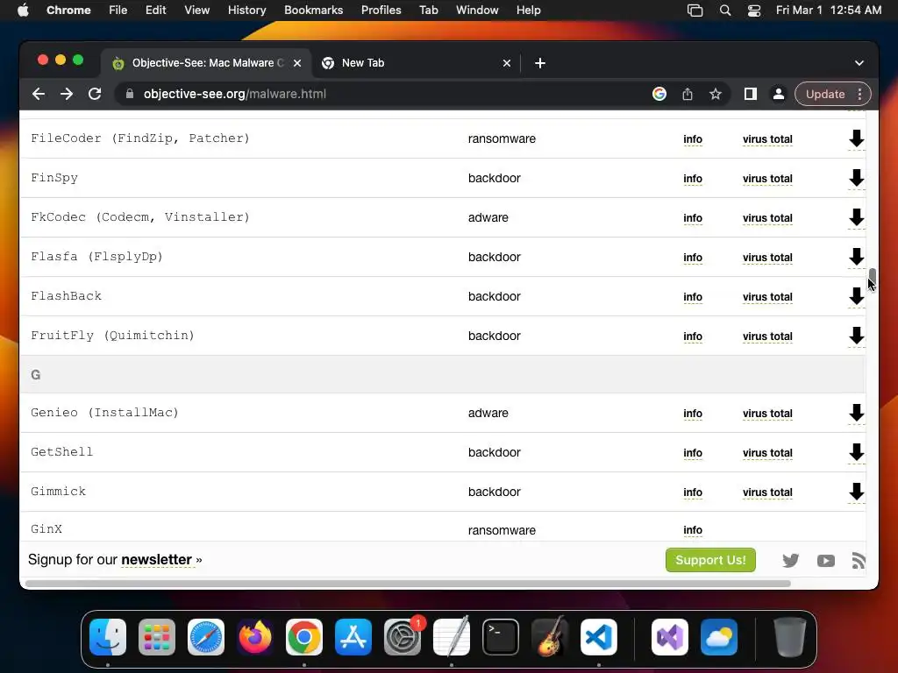898x673 pixels.
Task: Download the GetShell sample arrow
Action: (856, 452)
